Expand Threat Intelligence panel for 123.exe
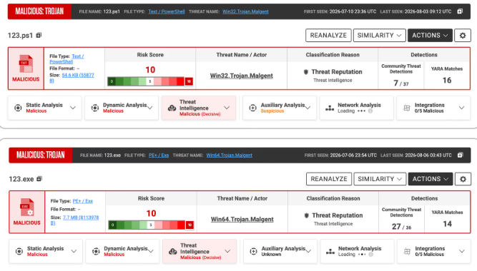The image size is (477, 271). [227, 251]
